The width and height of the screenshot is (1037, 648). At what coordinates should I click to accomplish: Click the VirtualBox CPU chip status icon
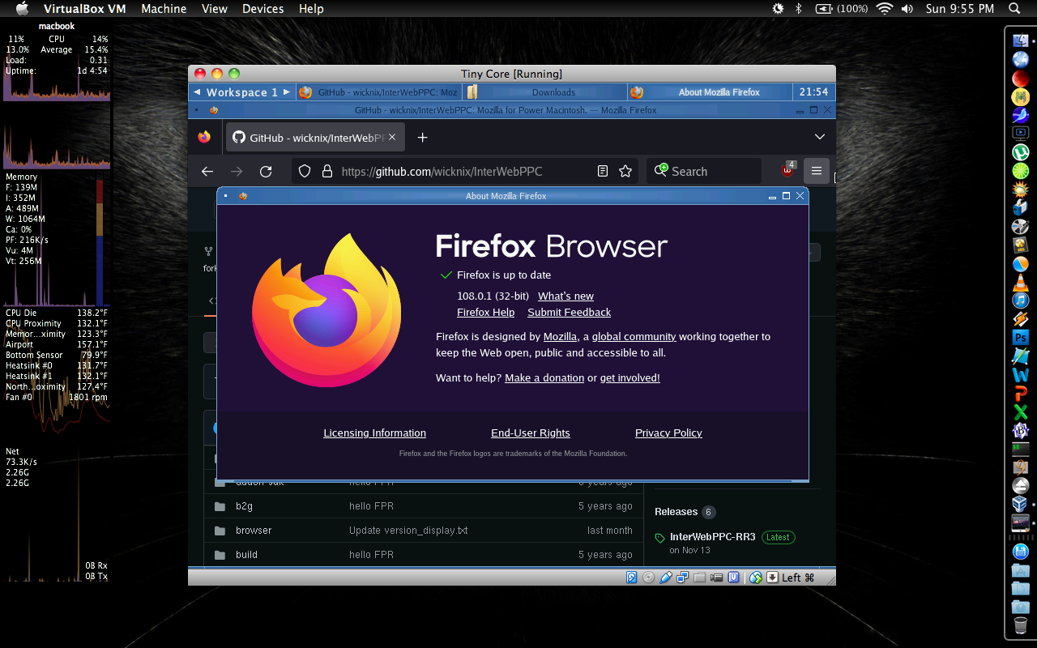(x=733, y=578)
